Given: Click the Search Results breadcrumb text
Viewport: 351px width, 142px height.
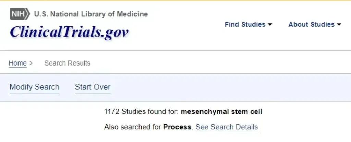Looking at the screenshot, I should (x=68, y=63).
